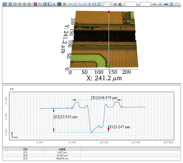Click the [X1]108.879 µm measurement label

(x=104, y=98)
